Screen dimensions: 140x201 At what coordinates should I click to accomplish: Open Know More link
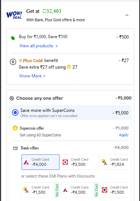[32, 76]
